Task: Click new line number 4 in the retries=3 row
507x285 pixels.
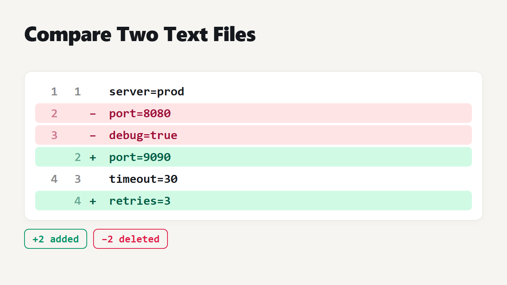Action: coord(78,201)
